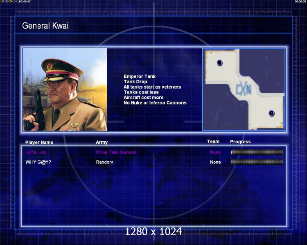Click the Team column header
307x245 pixels.
pyautogui.click(x=213, y=141)
